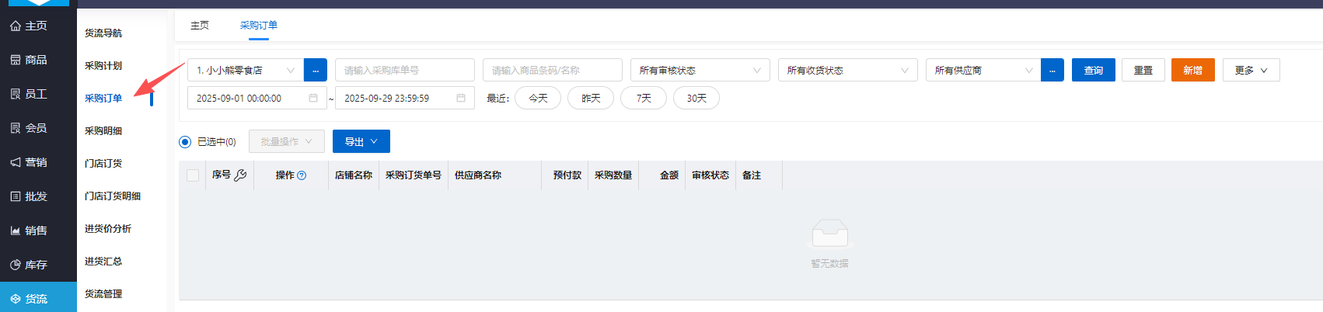
Task: Click the calendar icon in start date field
Action: [x=313, y=99]
